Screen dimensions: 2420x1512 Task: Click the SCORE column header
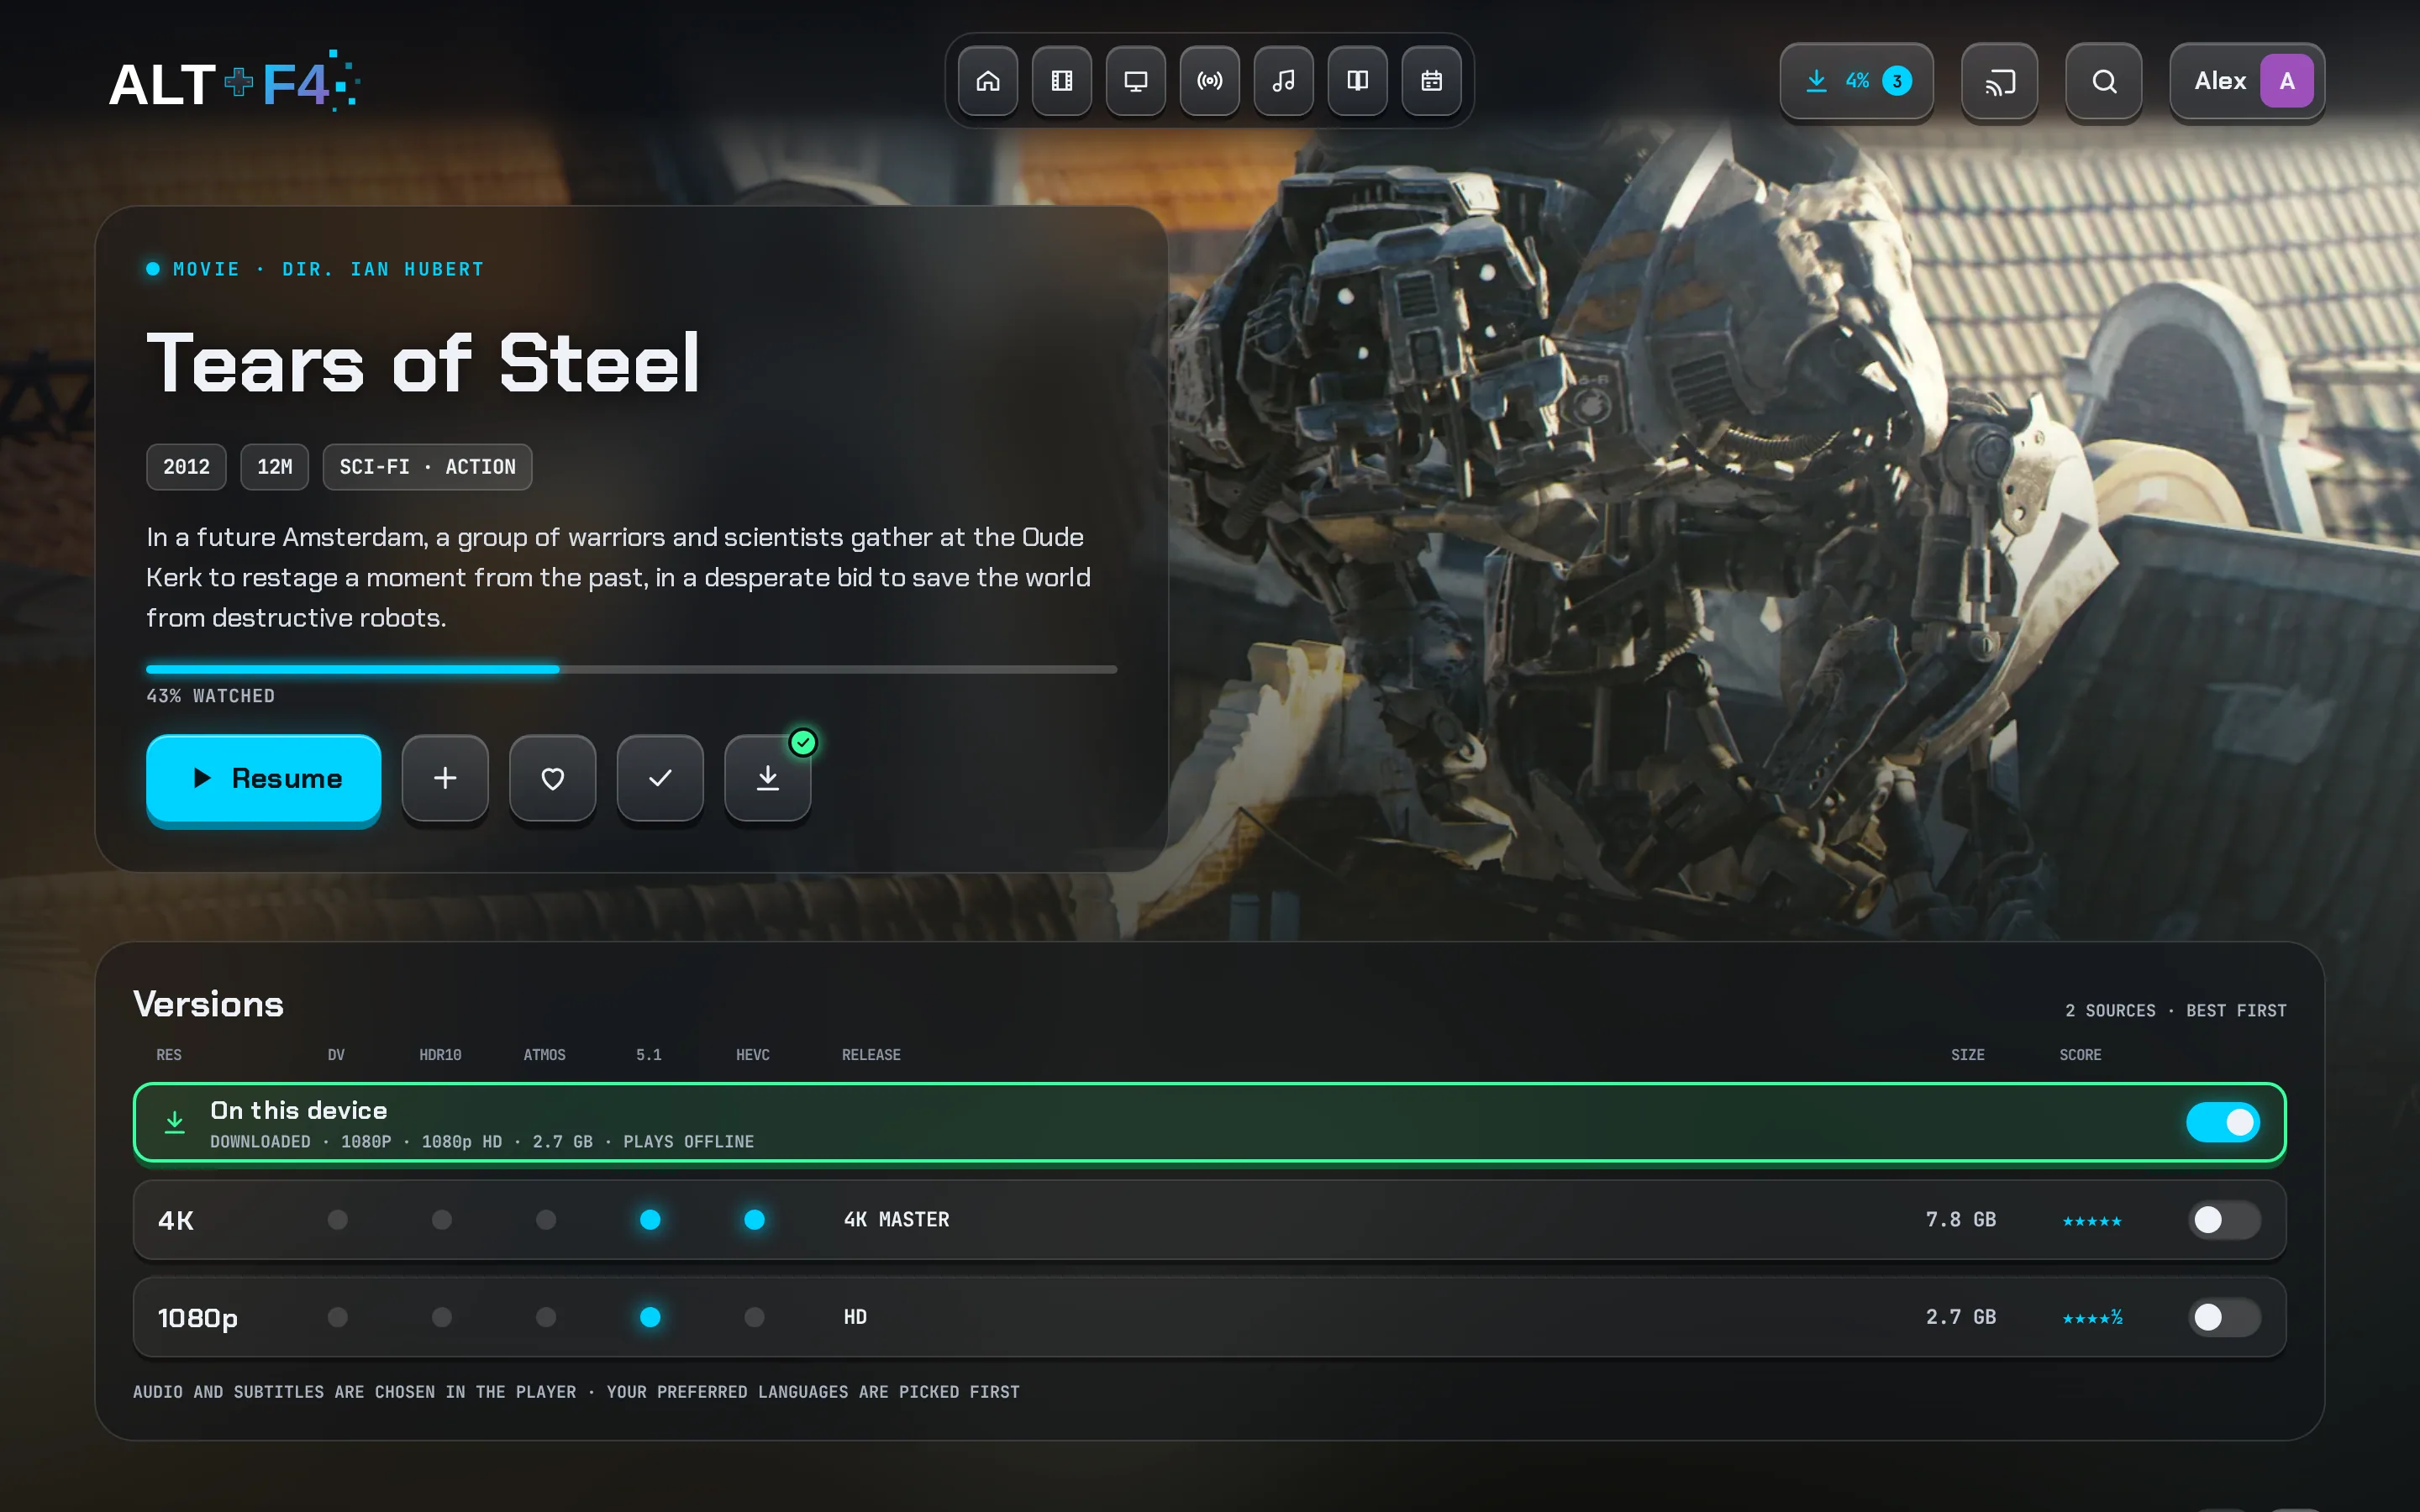[2080, 1055]
